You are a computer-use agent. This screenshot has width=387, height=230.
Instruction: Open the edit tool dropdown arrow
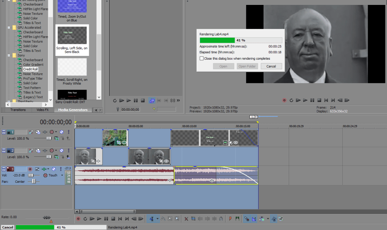158,218
